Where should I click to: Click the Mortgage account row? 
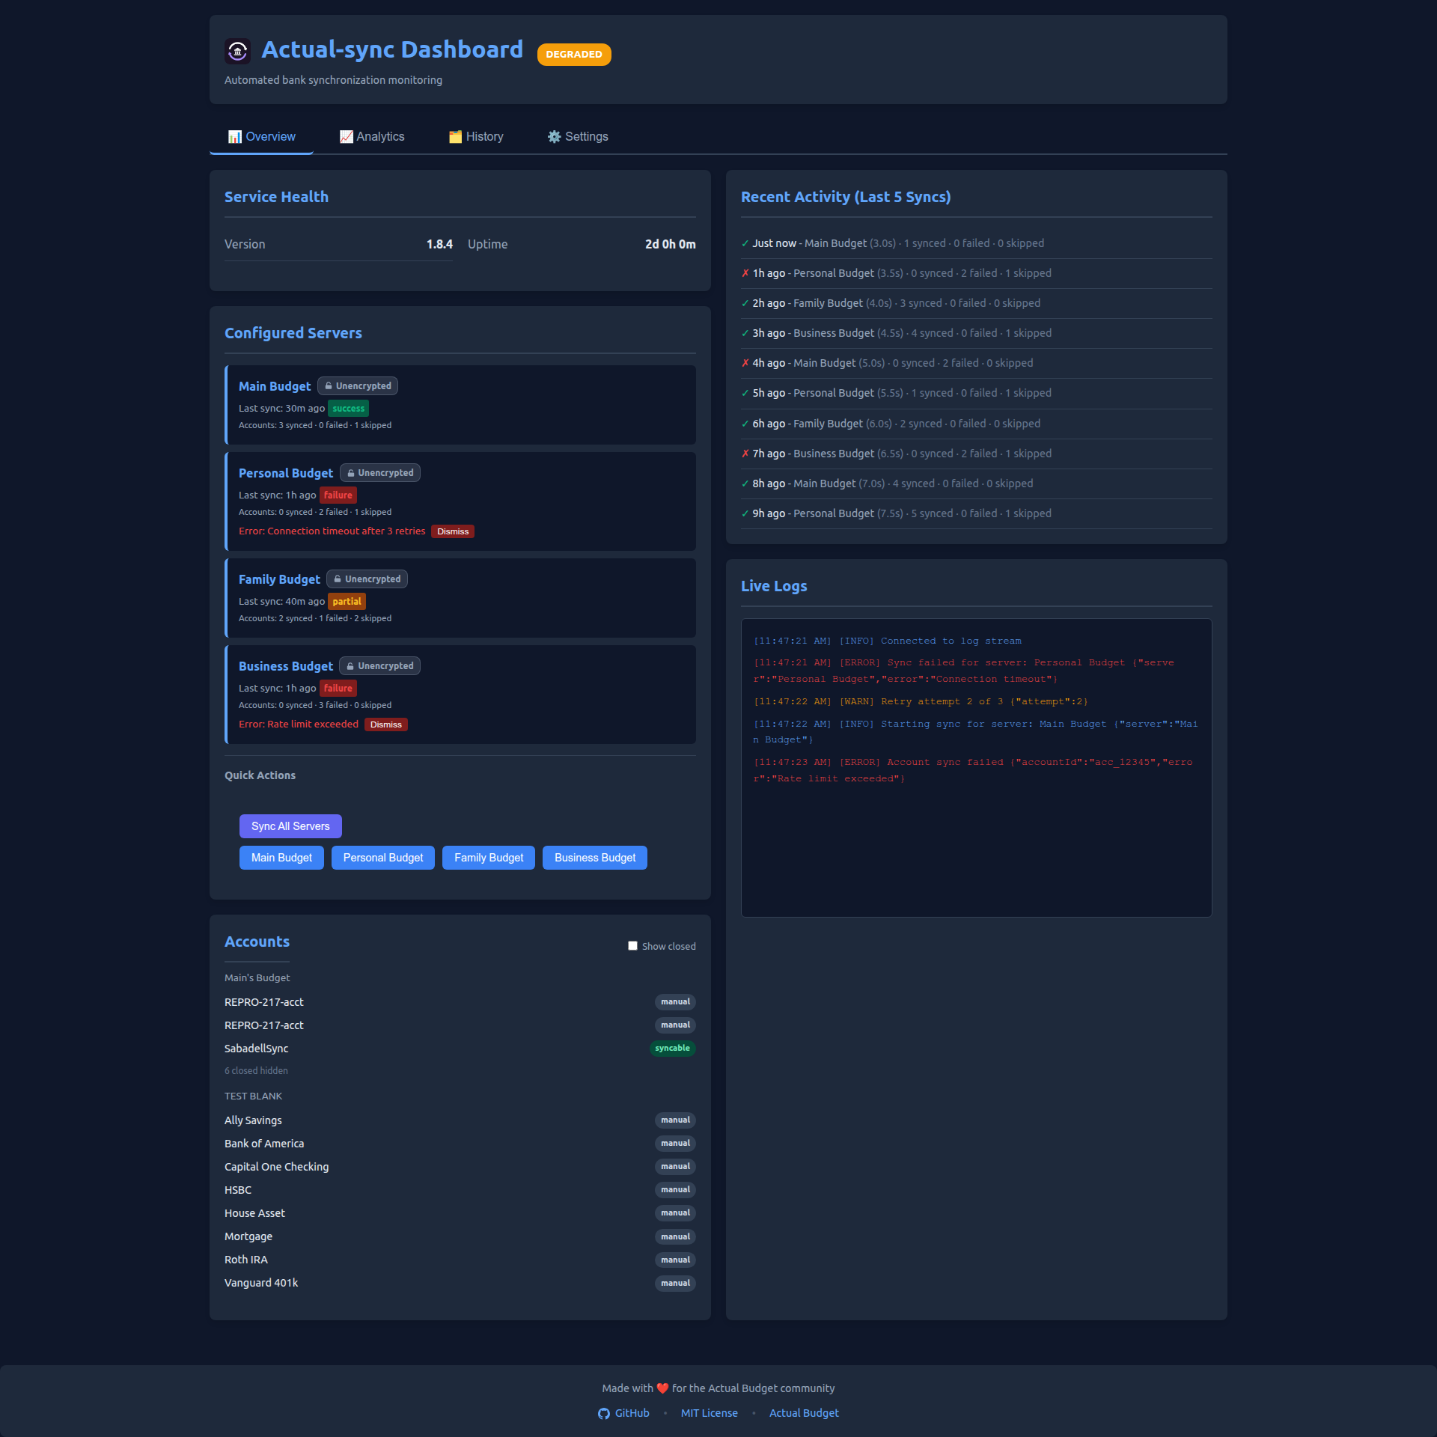click(x=460, y=1236)
